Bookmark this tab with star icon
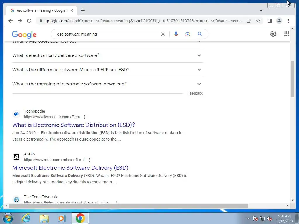 click(258, 21)
